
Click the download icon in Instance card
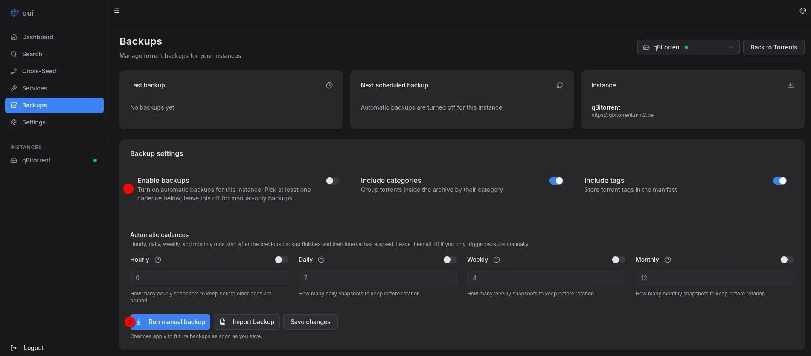(x=791, y=85)
